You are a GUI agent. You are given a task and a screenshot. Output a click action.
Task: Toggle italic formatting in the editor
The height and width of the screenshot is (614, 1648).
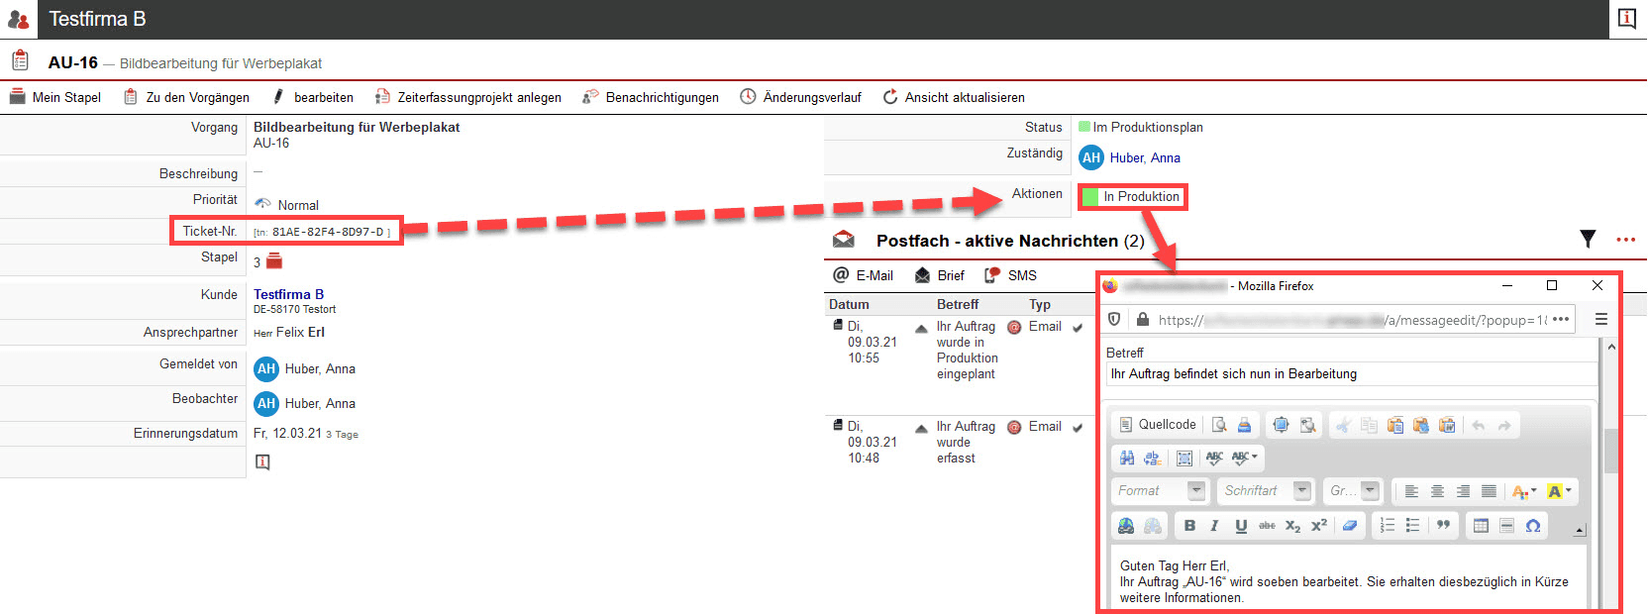tap(1214, 526)
